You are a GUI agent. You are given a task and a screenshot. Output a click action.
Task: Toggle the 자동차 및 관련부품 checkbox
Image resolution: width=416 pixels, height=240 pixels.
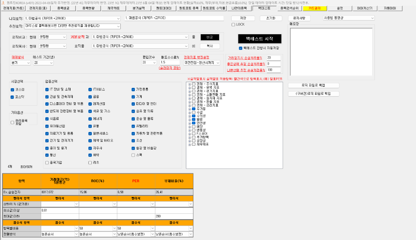coord(133,134)
